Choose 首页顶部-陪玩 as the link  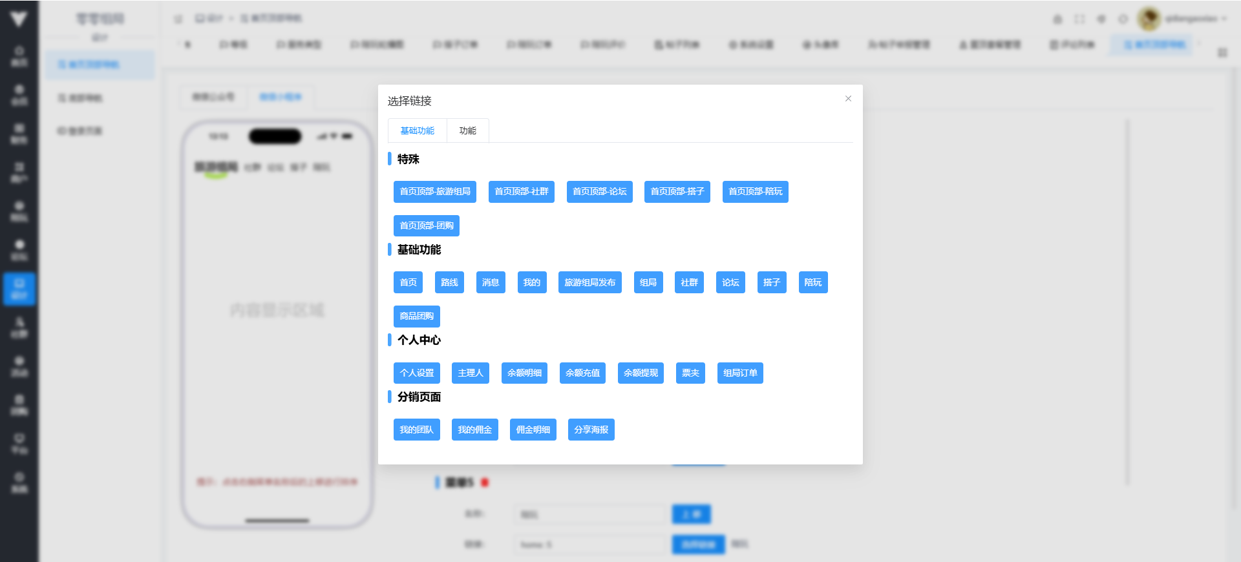pyautogui.click(x=755, y=192)
